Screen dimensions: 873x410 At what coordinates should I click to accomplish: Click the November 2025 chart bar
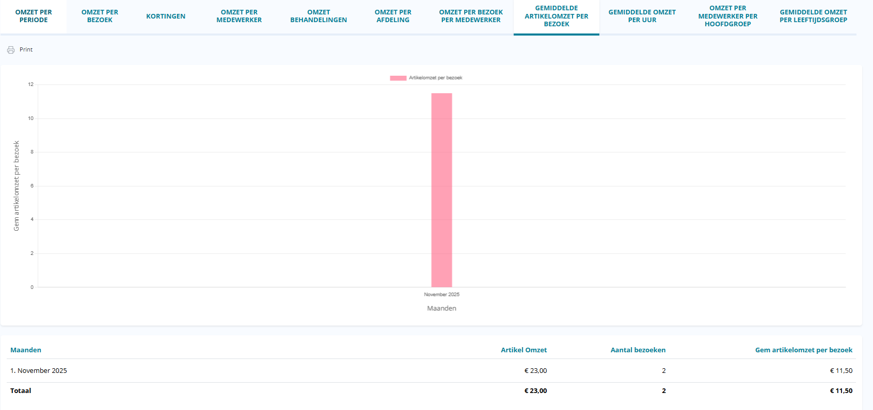pyautogui.click(x=441, y=191)
